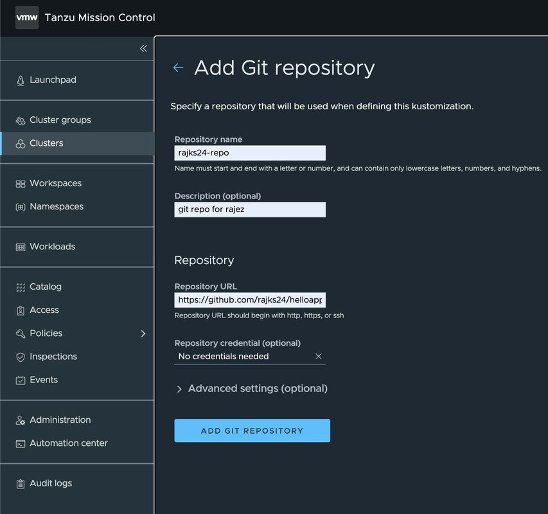Open Namespaces in the sidebar
The height and width of the screenshot is (514, 548).
click(x=57, y=207)
